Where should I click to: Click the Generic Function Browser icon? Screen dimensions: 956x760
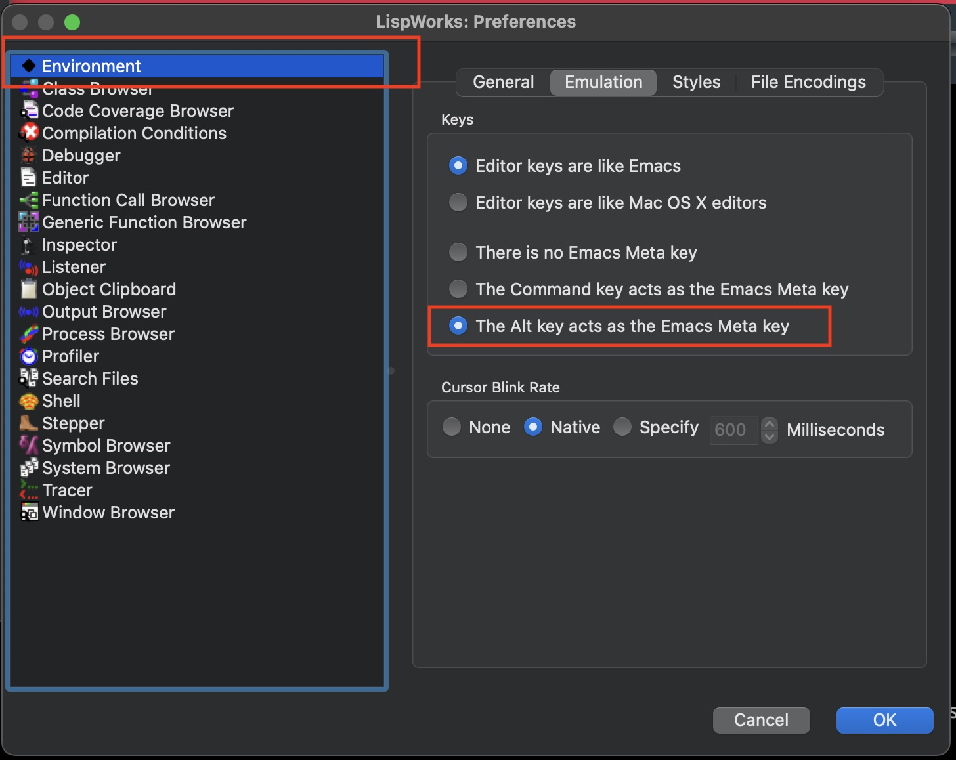(x=29, y=222)
